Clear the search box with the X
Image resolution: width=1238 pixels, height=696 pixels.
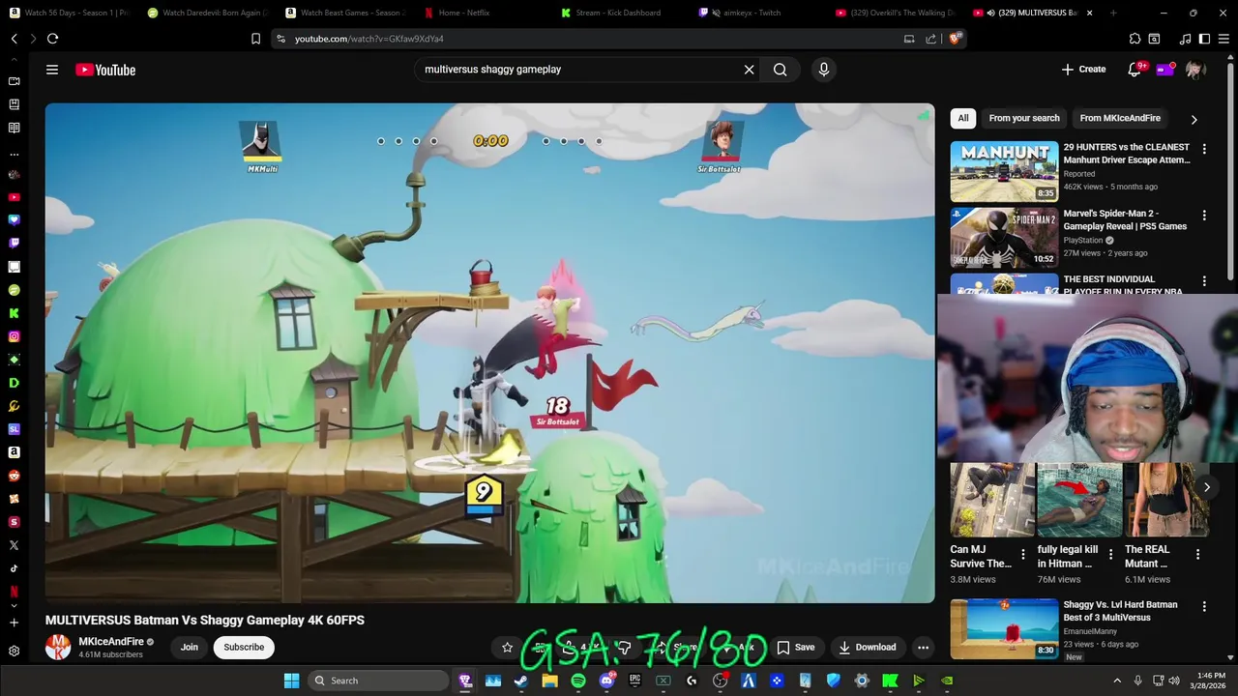click(749, 70)
